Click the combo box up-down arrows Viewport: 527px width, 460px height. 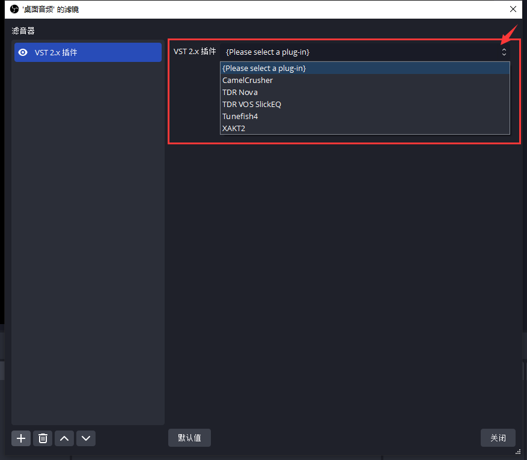tap(504, 52)
